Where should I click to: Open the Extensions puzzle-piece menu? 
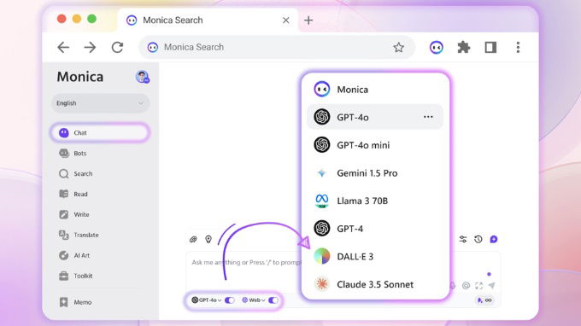(464, 48)
